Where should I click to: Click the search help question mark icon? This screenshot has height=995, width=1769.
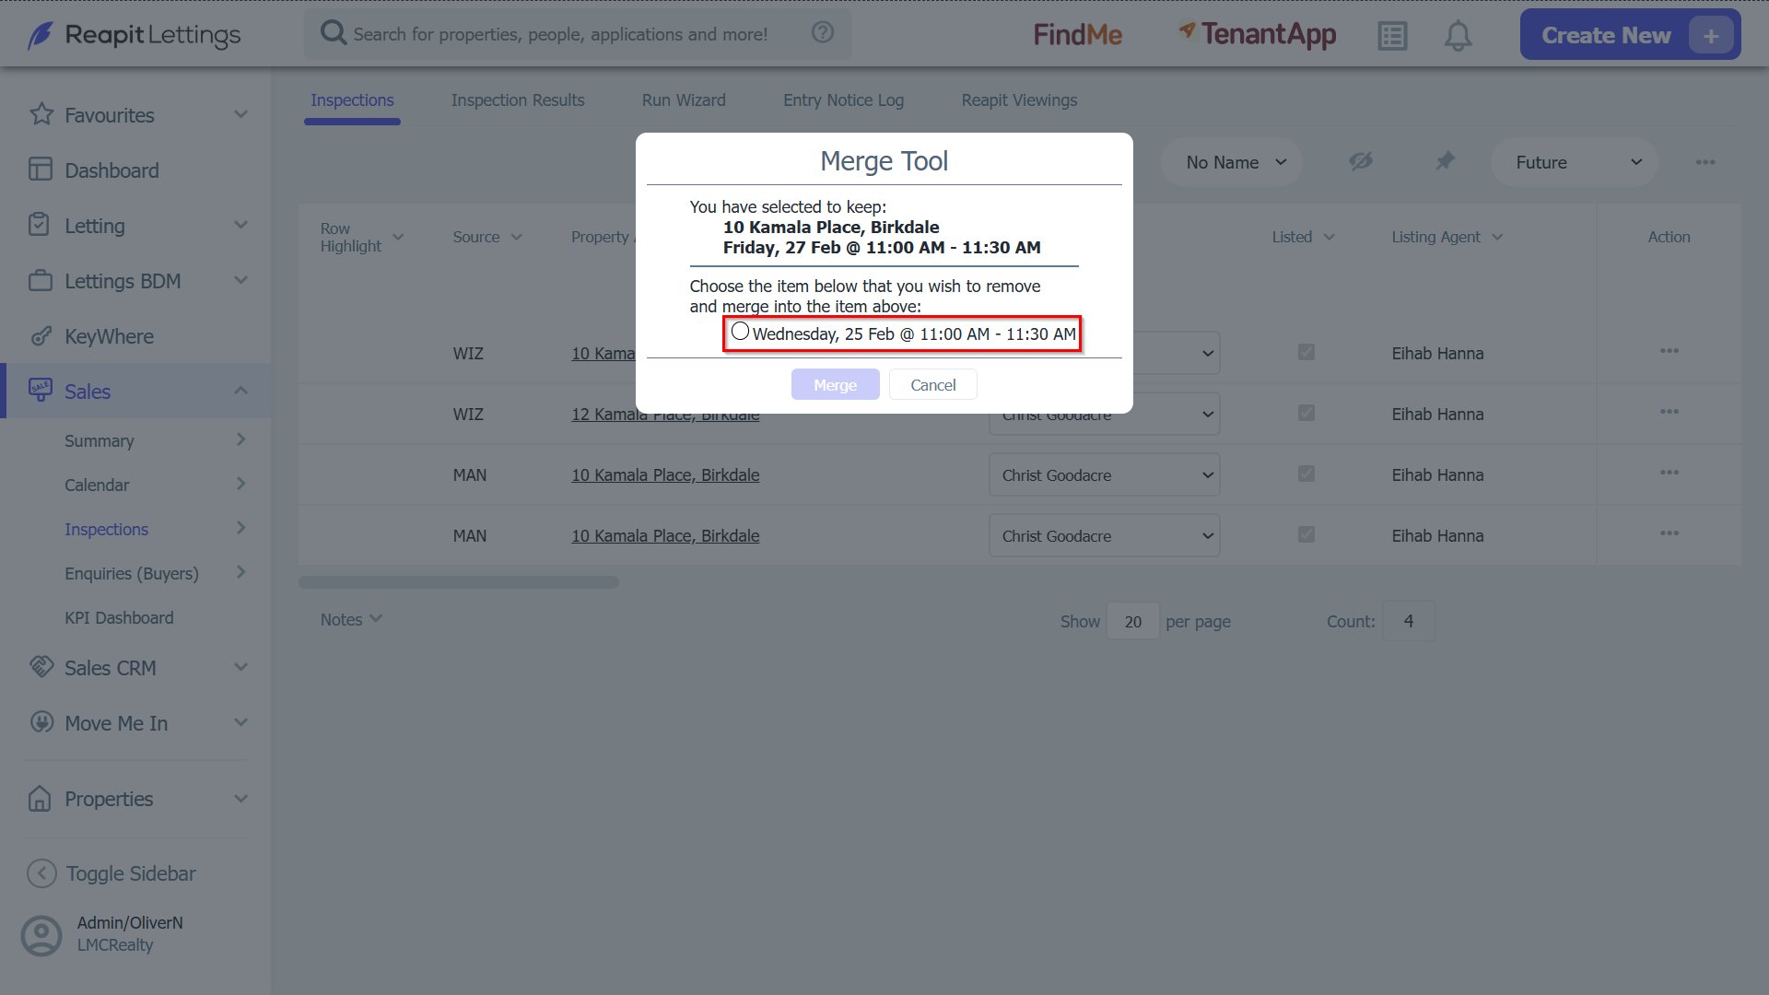pyautogui.click(x=823, y=33)
